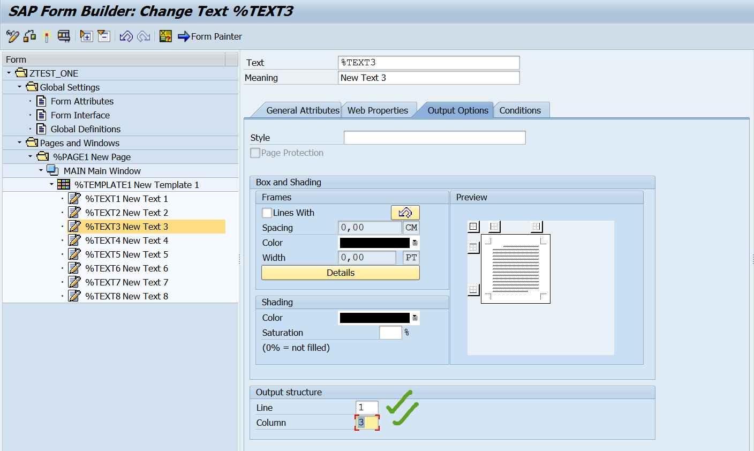Screen dimensions: 754x451
Task: Toggle the frame reset button in Frames
Action: [x=405, y=213]
